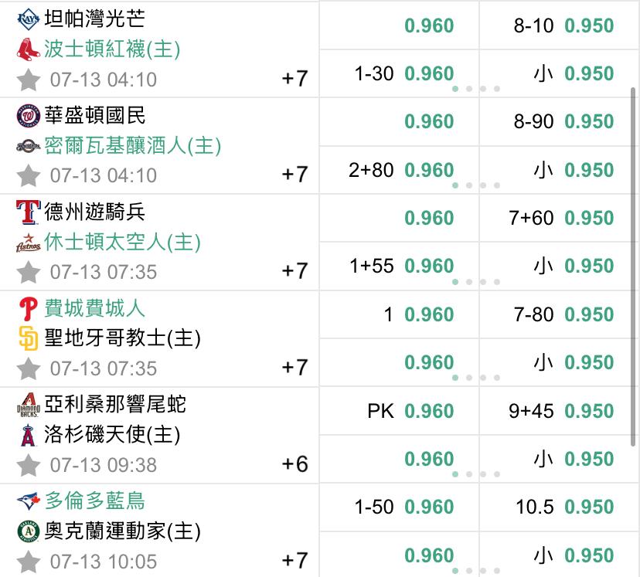Bet 密爾瓦基釀酒人 handicap 2+80 odds
The width and height of the screenshot is (640, 577).
pyautogui.click(x=399, y=170)
